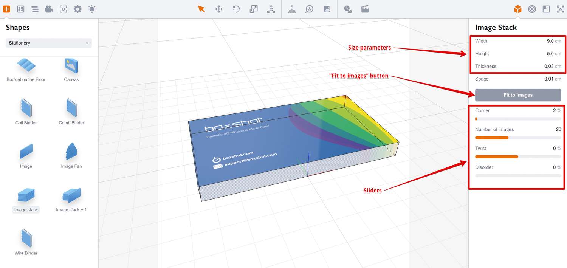Click the Twist slider track
567x268 pixels.
518,156
